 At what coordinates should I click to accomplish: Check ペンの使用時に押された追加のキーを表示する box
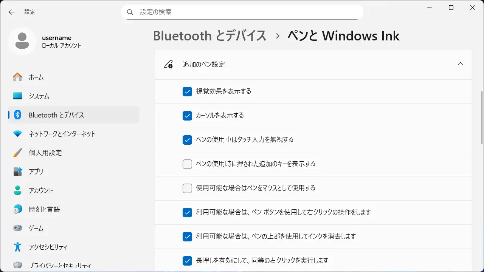pyautogui.click(x=187, y=164)
